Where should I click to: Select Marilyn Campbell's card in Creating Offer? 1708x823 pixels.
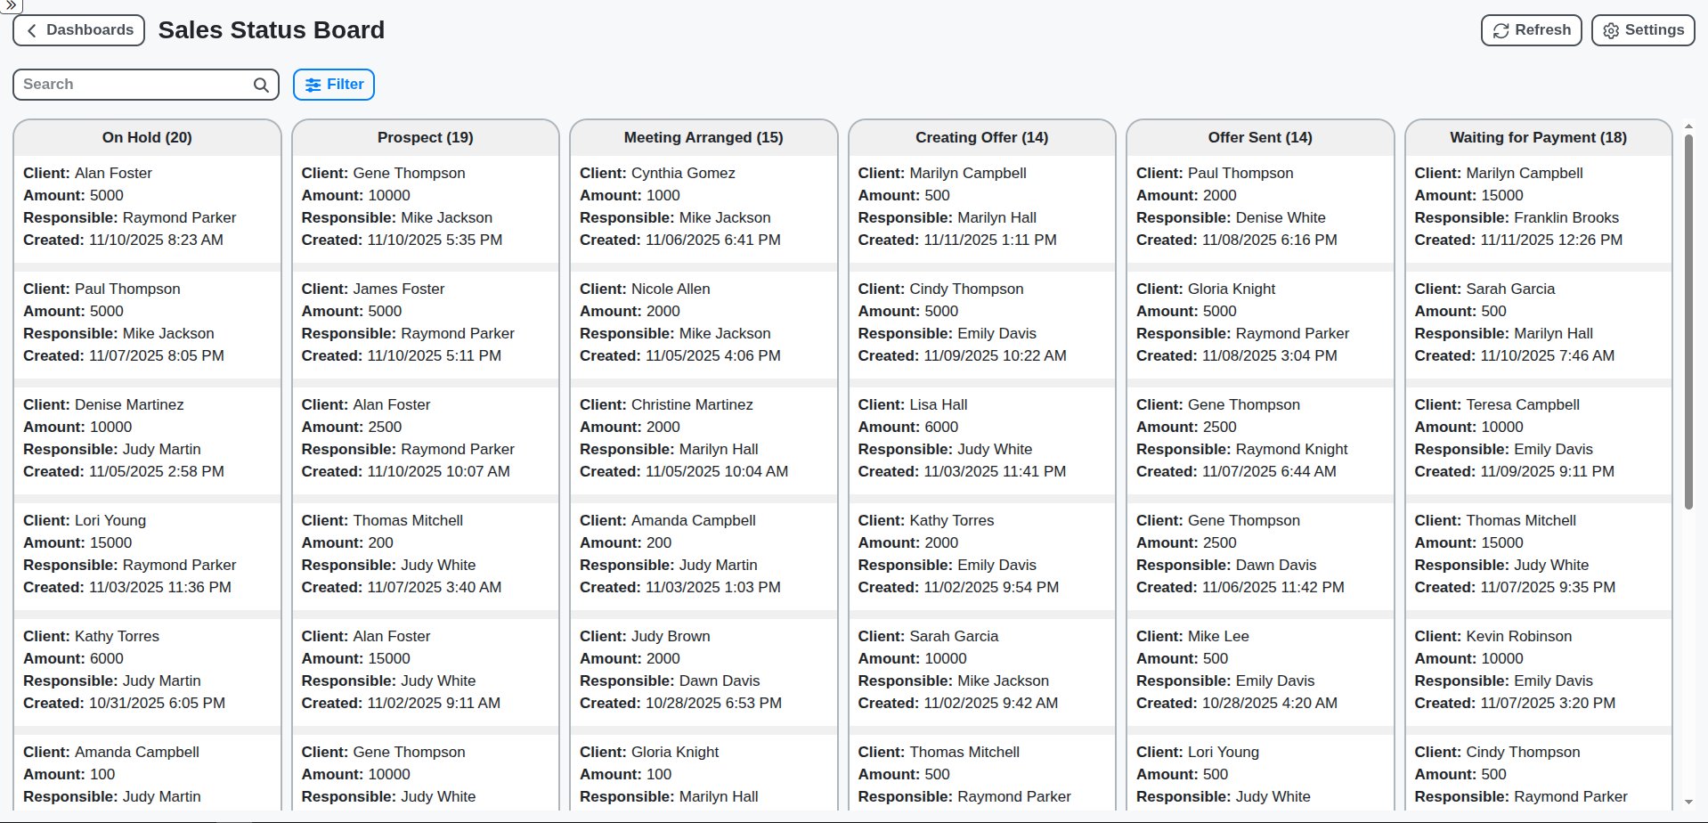tap(981, 206)
